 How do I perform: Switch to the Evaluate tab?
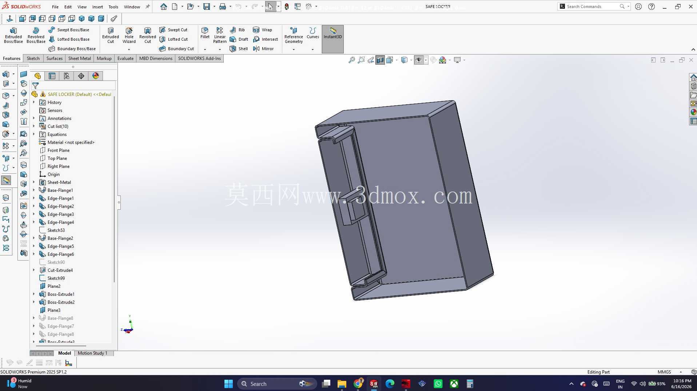tap(126, 59)
